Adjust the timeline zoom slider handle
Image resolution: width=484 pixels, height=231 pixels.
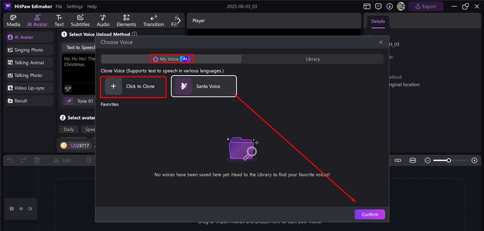coord(449,160)
